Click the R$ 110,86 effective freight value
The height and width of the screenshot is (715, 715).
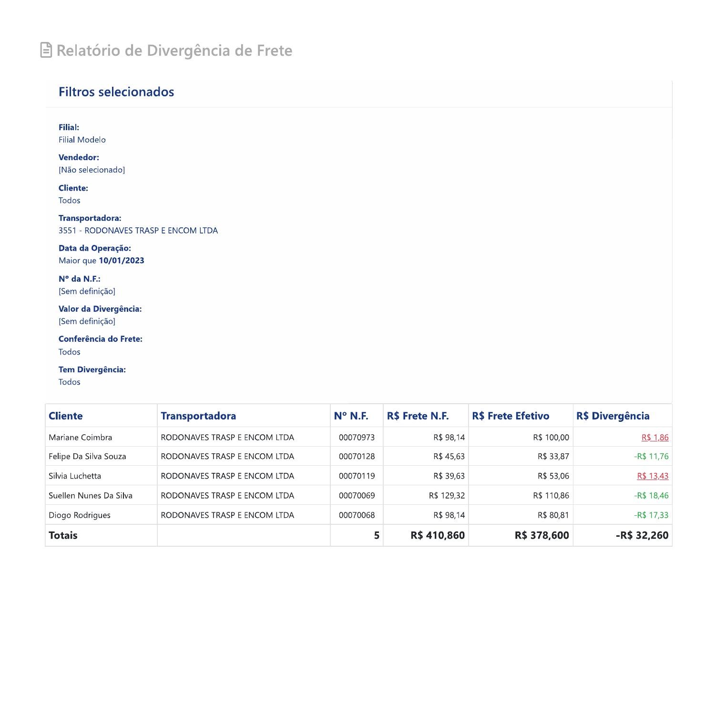pos(551,495)
